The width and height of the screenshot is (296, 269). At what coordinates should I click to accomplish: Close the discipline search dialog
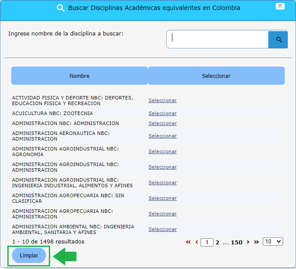[280, 6]
